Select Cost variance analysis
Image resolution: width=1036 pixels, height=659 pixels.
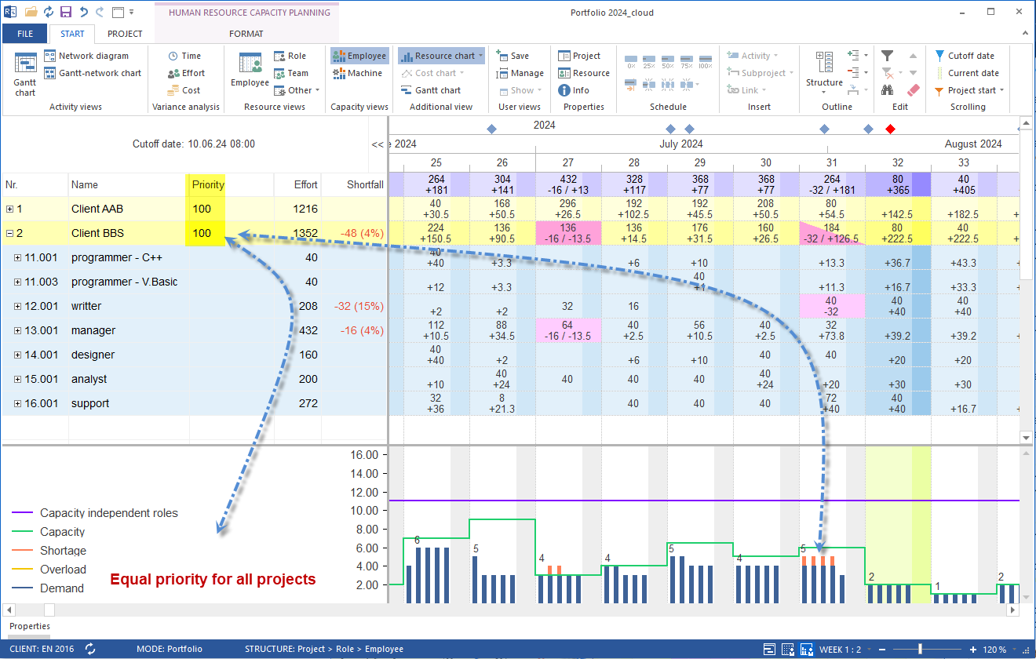pos(184,90)
